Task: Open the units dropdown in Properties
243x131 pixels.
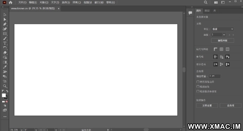Action: point(222,29)
